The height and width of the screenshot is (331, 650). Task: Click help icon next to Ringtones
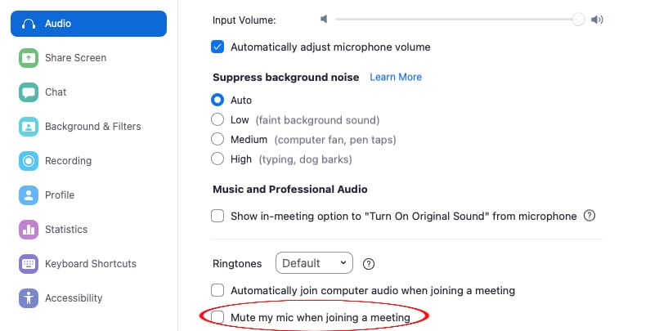tap(369, 264)
